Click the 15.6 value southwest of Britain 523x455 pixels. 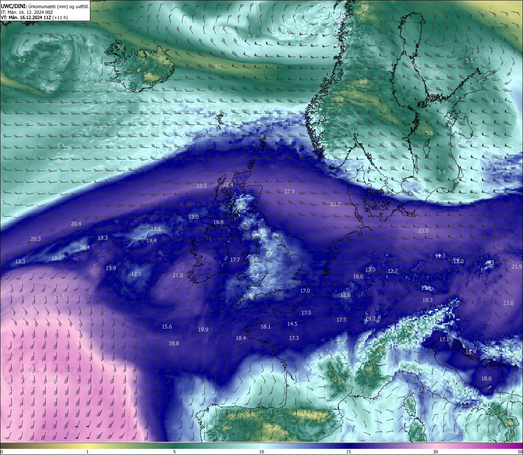[x=167, y=326]
